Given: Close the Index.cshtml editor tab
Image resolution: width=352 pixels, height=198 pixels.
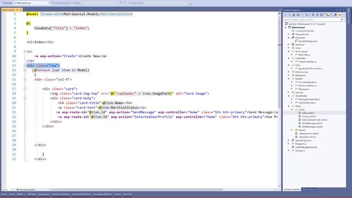Looking at the screenshot, I should (x=20, y=10).
